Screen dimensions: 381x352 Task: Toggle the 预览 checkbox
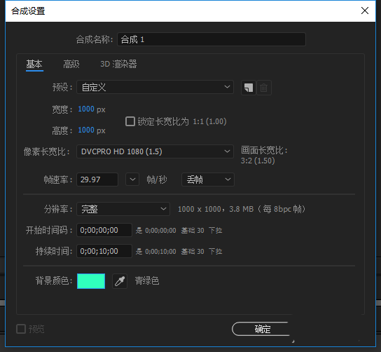click(x=21, y=329)
